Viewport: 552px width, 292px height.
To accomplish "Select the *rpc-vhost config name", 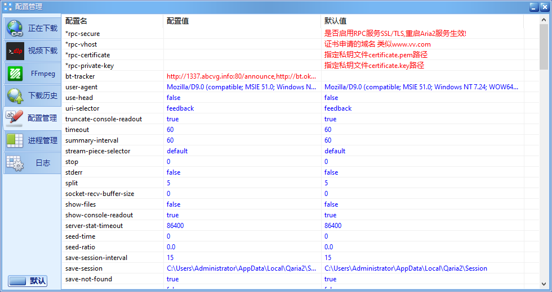I will point(81,44).
